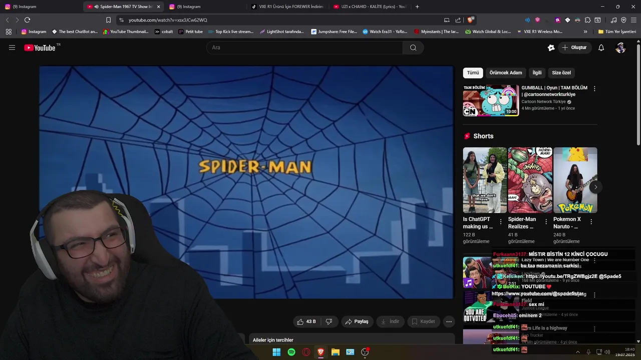641x360 pixels.
Task: Open options menu for GUMBALL video
Action: [x=594, y=88]
